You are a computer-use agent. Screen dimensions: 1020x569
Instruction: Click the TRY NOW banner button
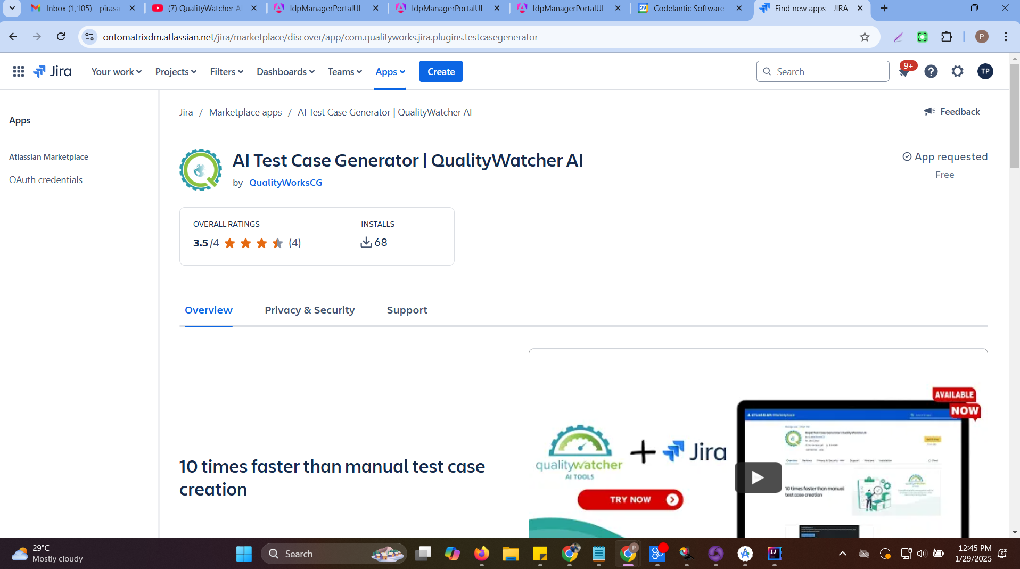click(630, 499)
